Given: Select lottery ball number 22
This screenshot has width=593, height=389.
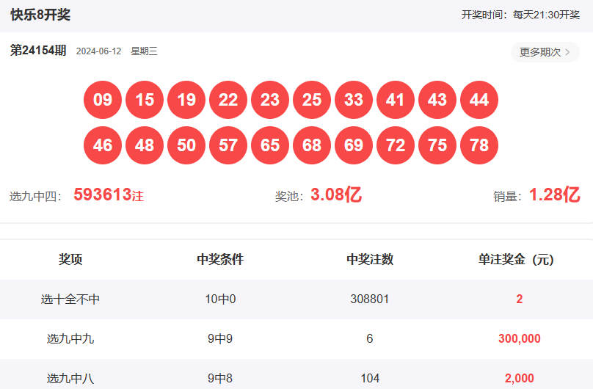Looking at the screenshot, I should pos(228,100).
